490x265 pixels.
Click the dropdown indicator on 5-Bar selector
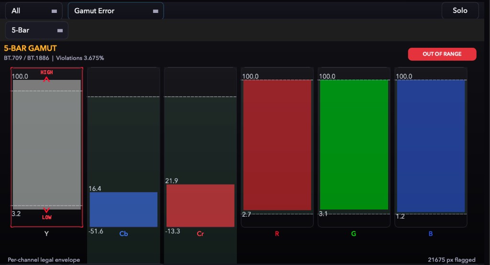tap(60, 31)
